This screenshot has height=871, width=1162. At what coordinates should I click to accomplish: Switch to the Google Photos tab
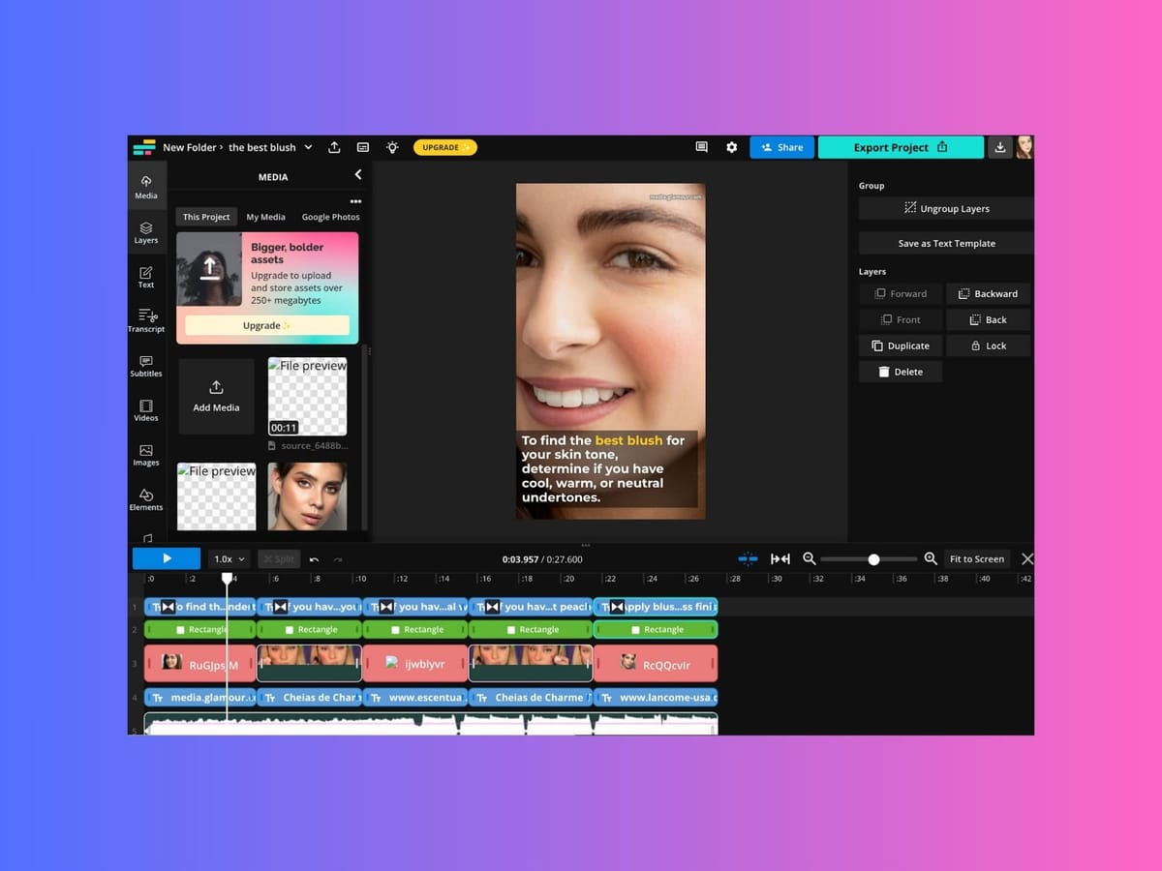coord(330,217)
